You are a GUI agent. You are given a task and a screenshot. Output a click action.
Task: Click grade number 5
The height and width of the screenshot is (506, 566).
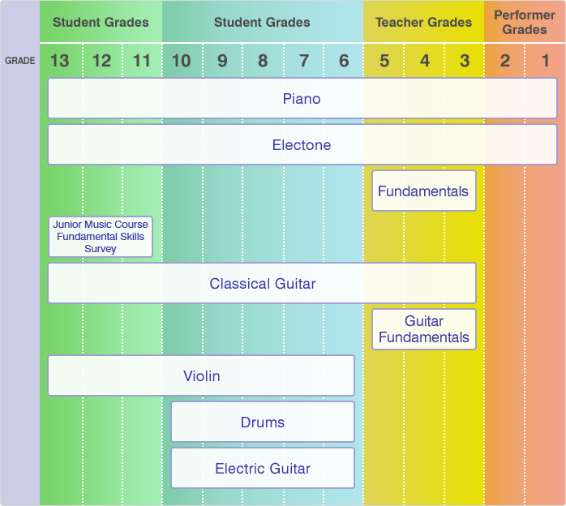point(384,61)
